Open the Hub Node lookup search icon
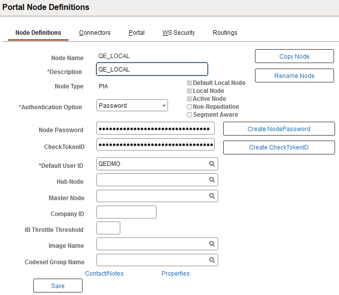 pos(211,180)
